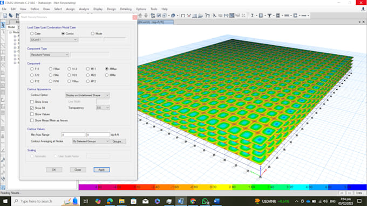
Task: Uncheck the Show Fill checkbox
Action: pos(32,108)
